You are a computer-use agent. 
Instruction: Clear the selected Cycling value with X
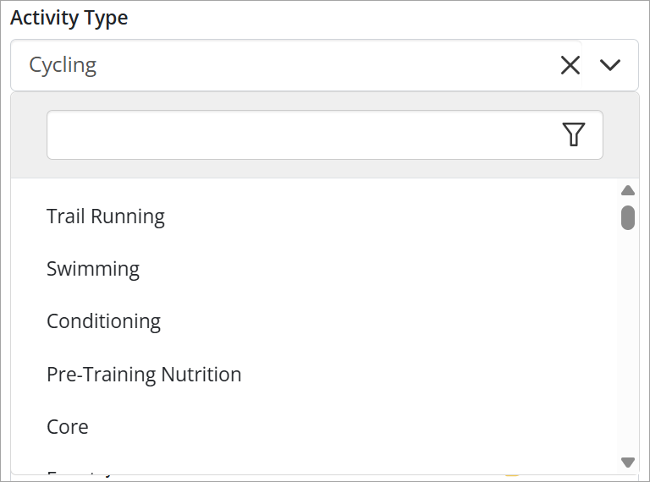pos(570,65)
